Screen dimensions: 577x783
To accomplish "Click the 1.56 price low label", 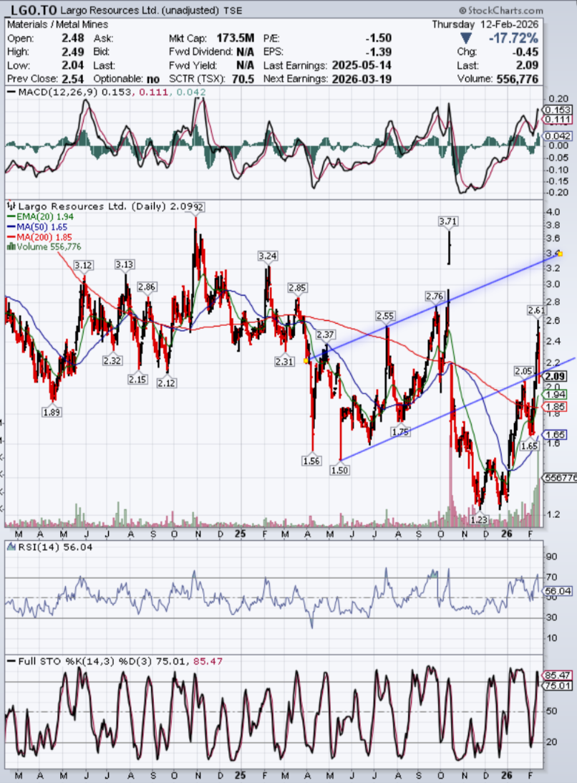I will pos(311,461).
